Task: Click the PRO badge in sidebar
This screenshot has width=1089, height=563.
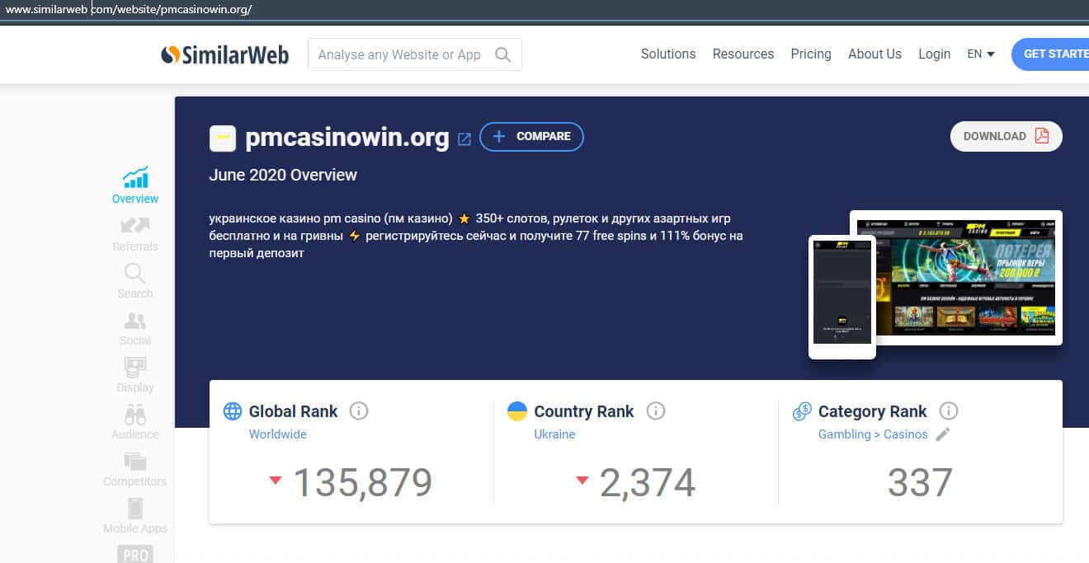Action: pyautogui.click(x=135, y=554)
